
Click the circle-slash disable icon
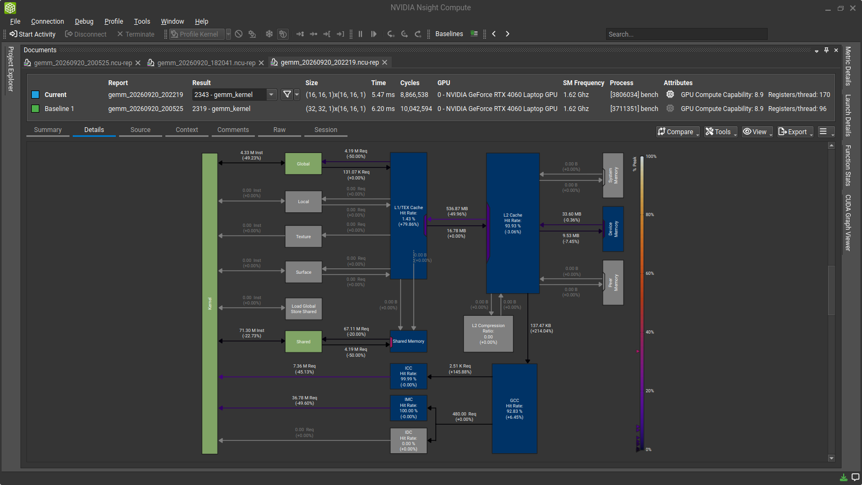tap(239, 34)
